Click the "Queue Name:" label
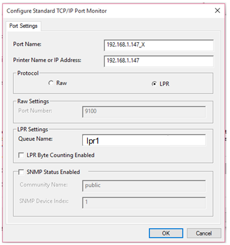The image size is (230, 245). (35, 139)
